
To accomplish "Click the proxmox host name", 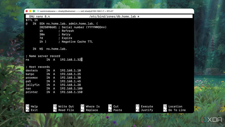I will click(x=32, y=78).
